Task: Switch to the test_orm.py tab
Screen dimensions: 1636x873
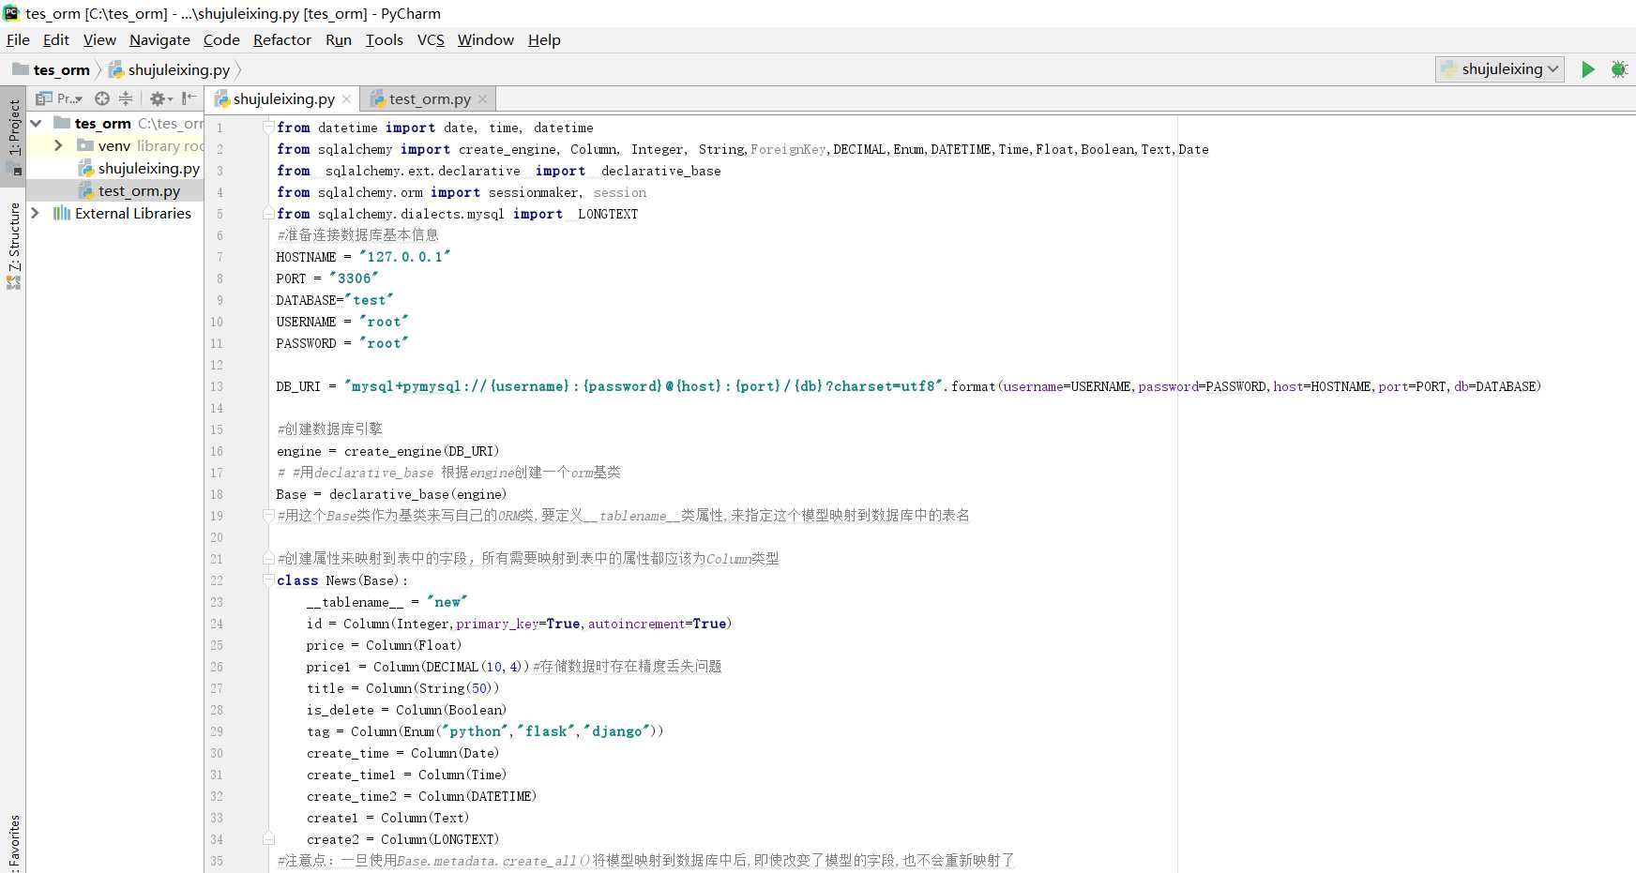Action: coord(430,99)
